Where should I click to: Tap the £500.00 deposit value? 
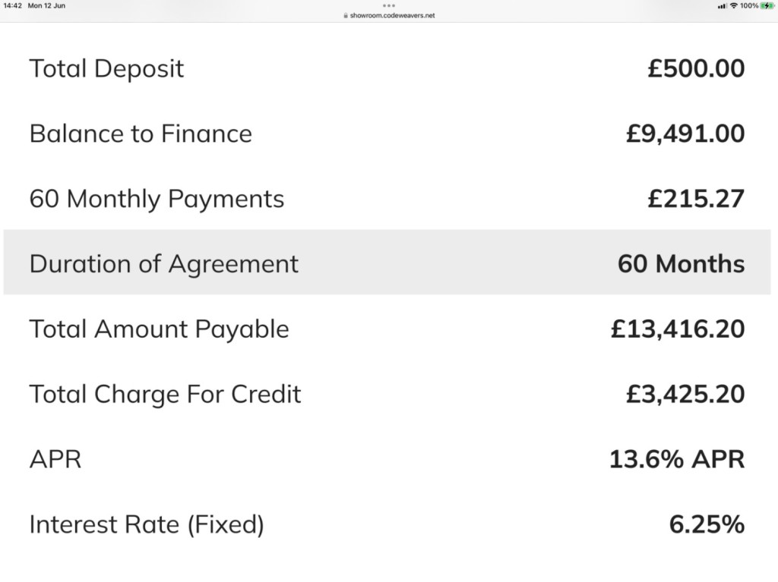pyautogui.click(x=696, y=68)
